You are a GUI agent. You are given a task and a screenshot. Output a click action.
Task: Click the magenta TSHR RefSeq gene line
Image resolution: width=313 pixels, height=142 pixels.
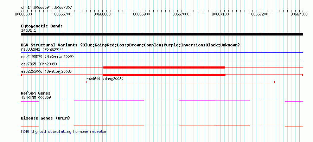tap(162, 101)
